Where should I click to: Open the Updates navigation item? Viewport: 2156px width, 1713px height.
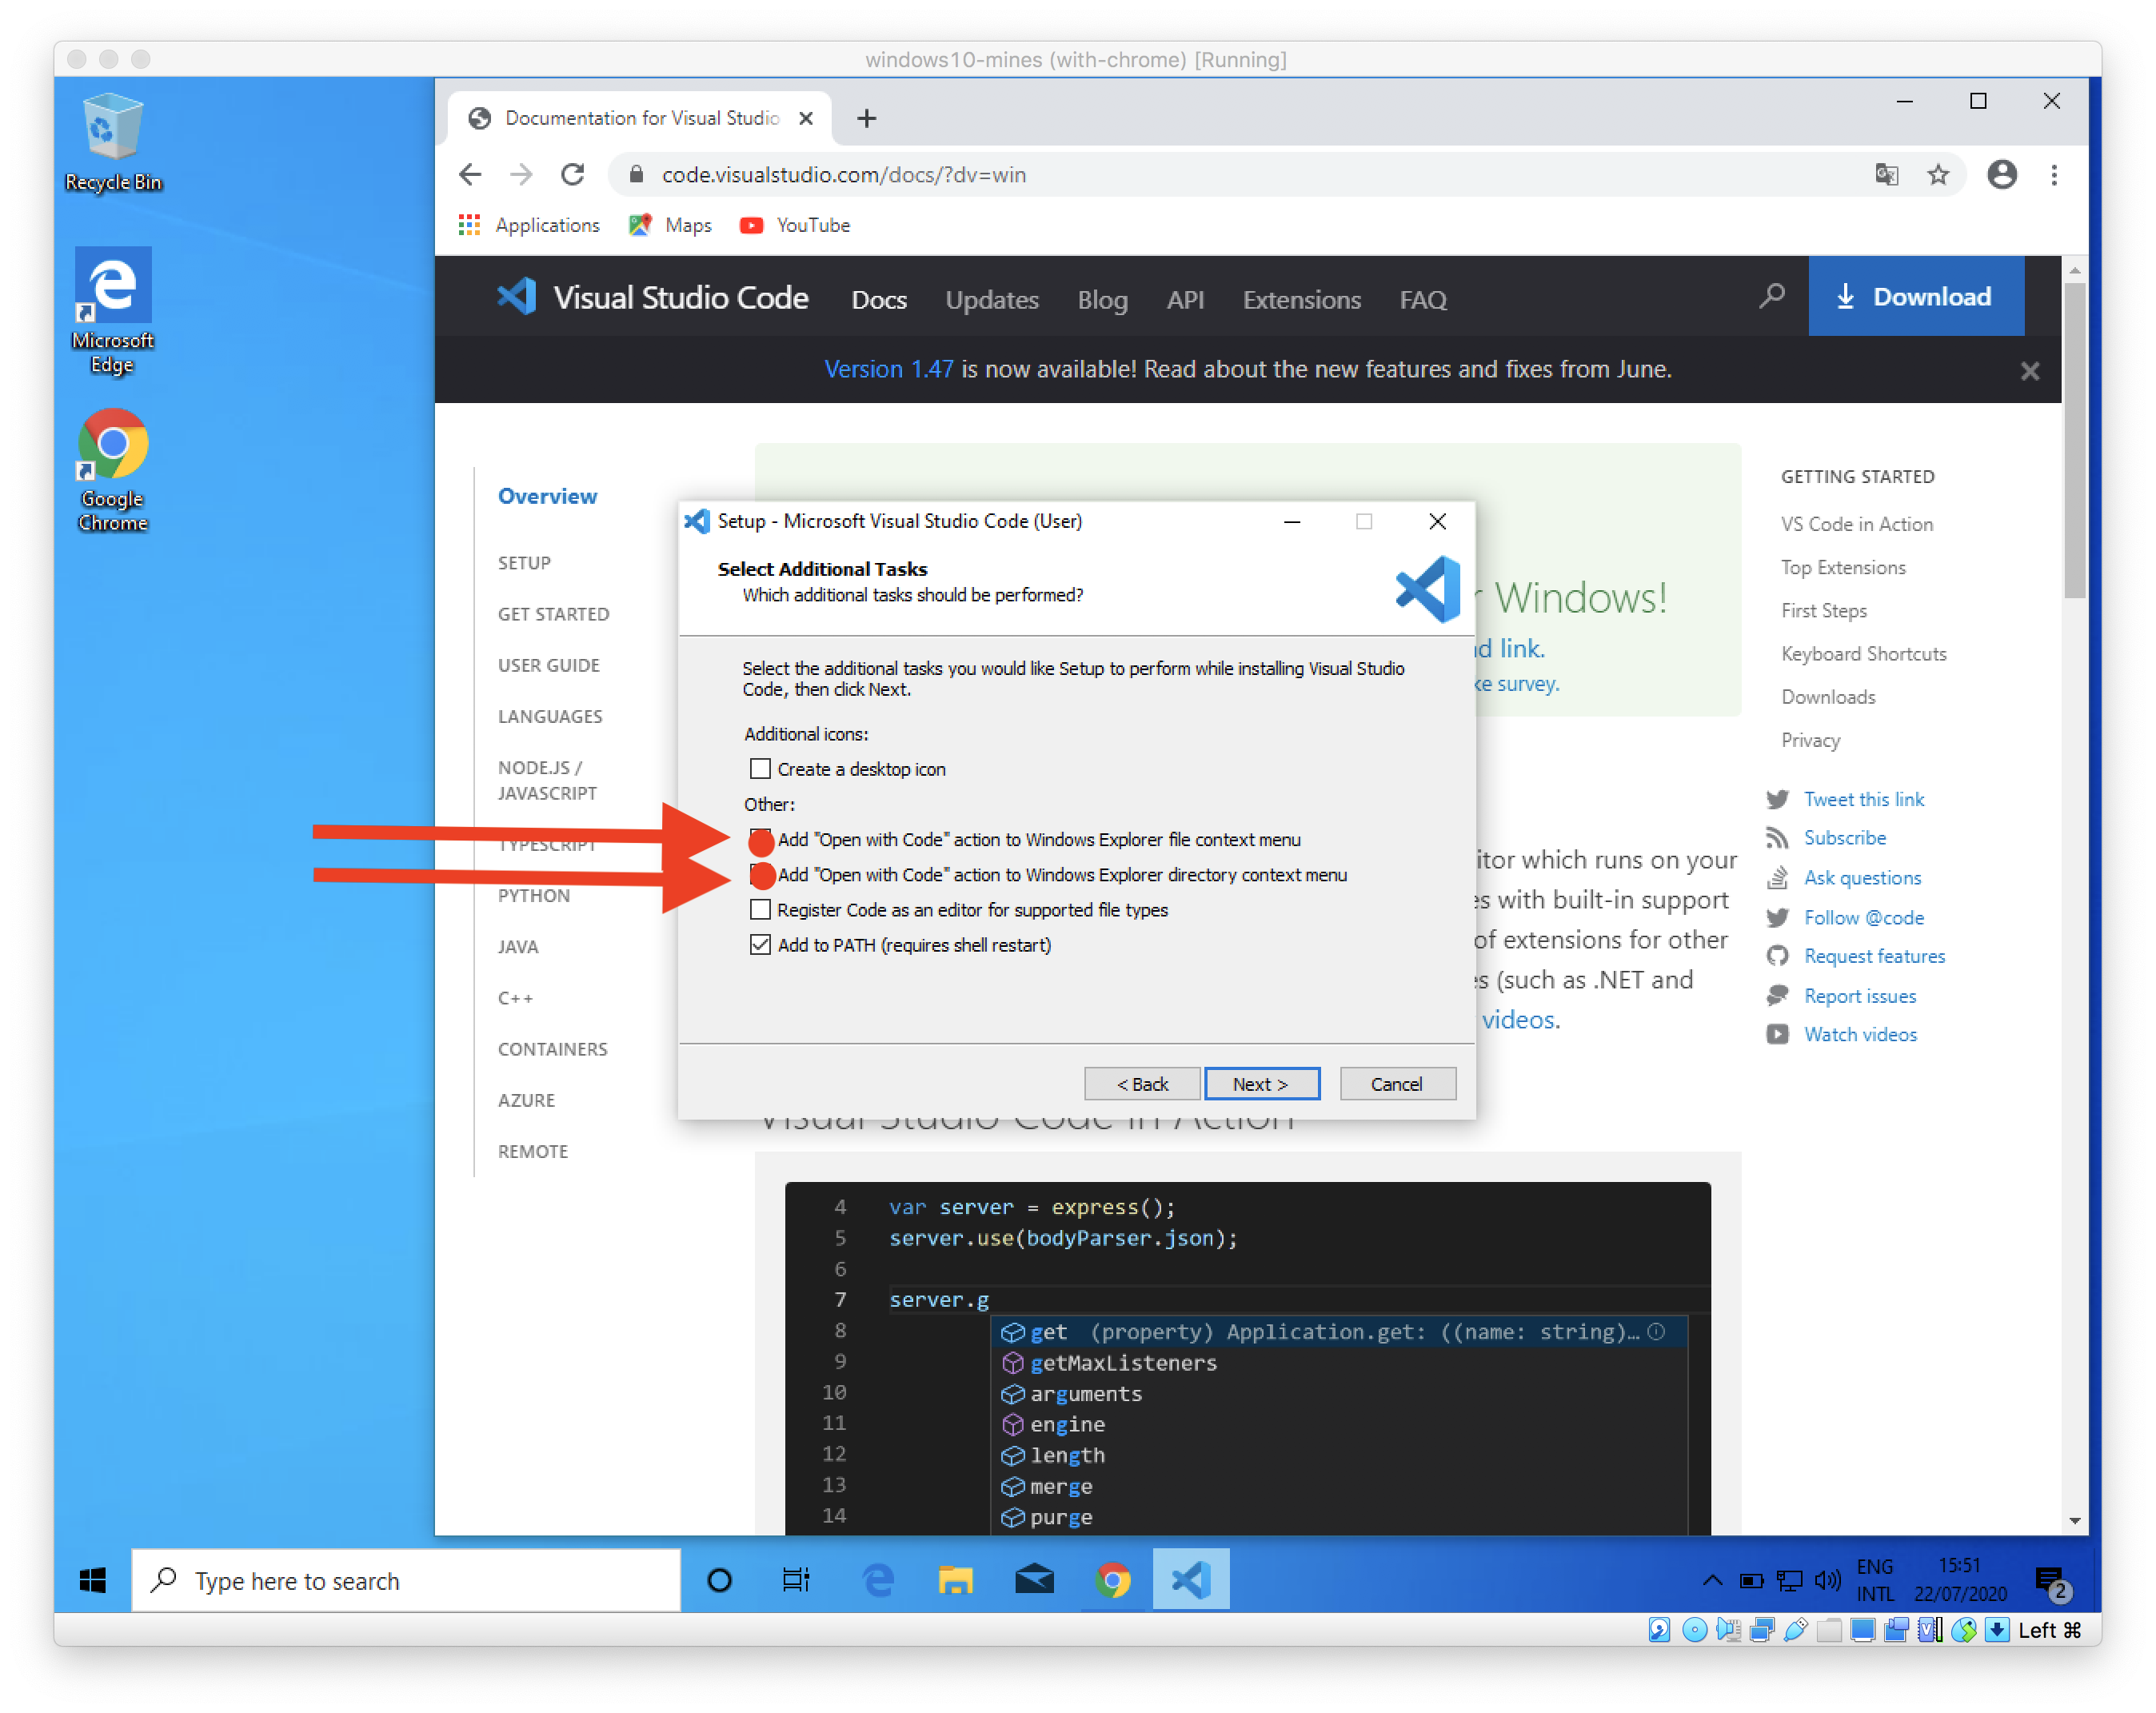[x=991, y=299]
